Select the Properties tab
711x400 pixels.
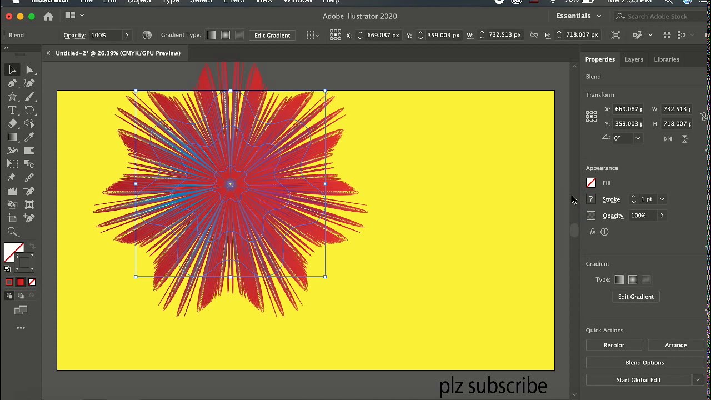coord(600,59)
